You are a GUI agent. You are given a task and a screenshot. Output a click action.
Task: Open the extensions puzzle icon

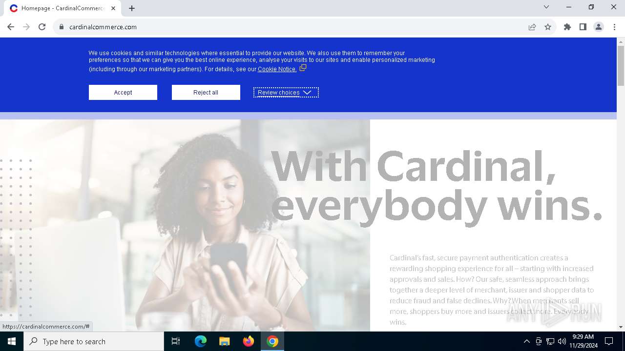567,27
